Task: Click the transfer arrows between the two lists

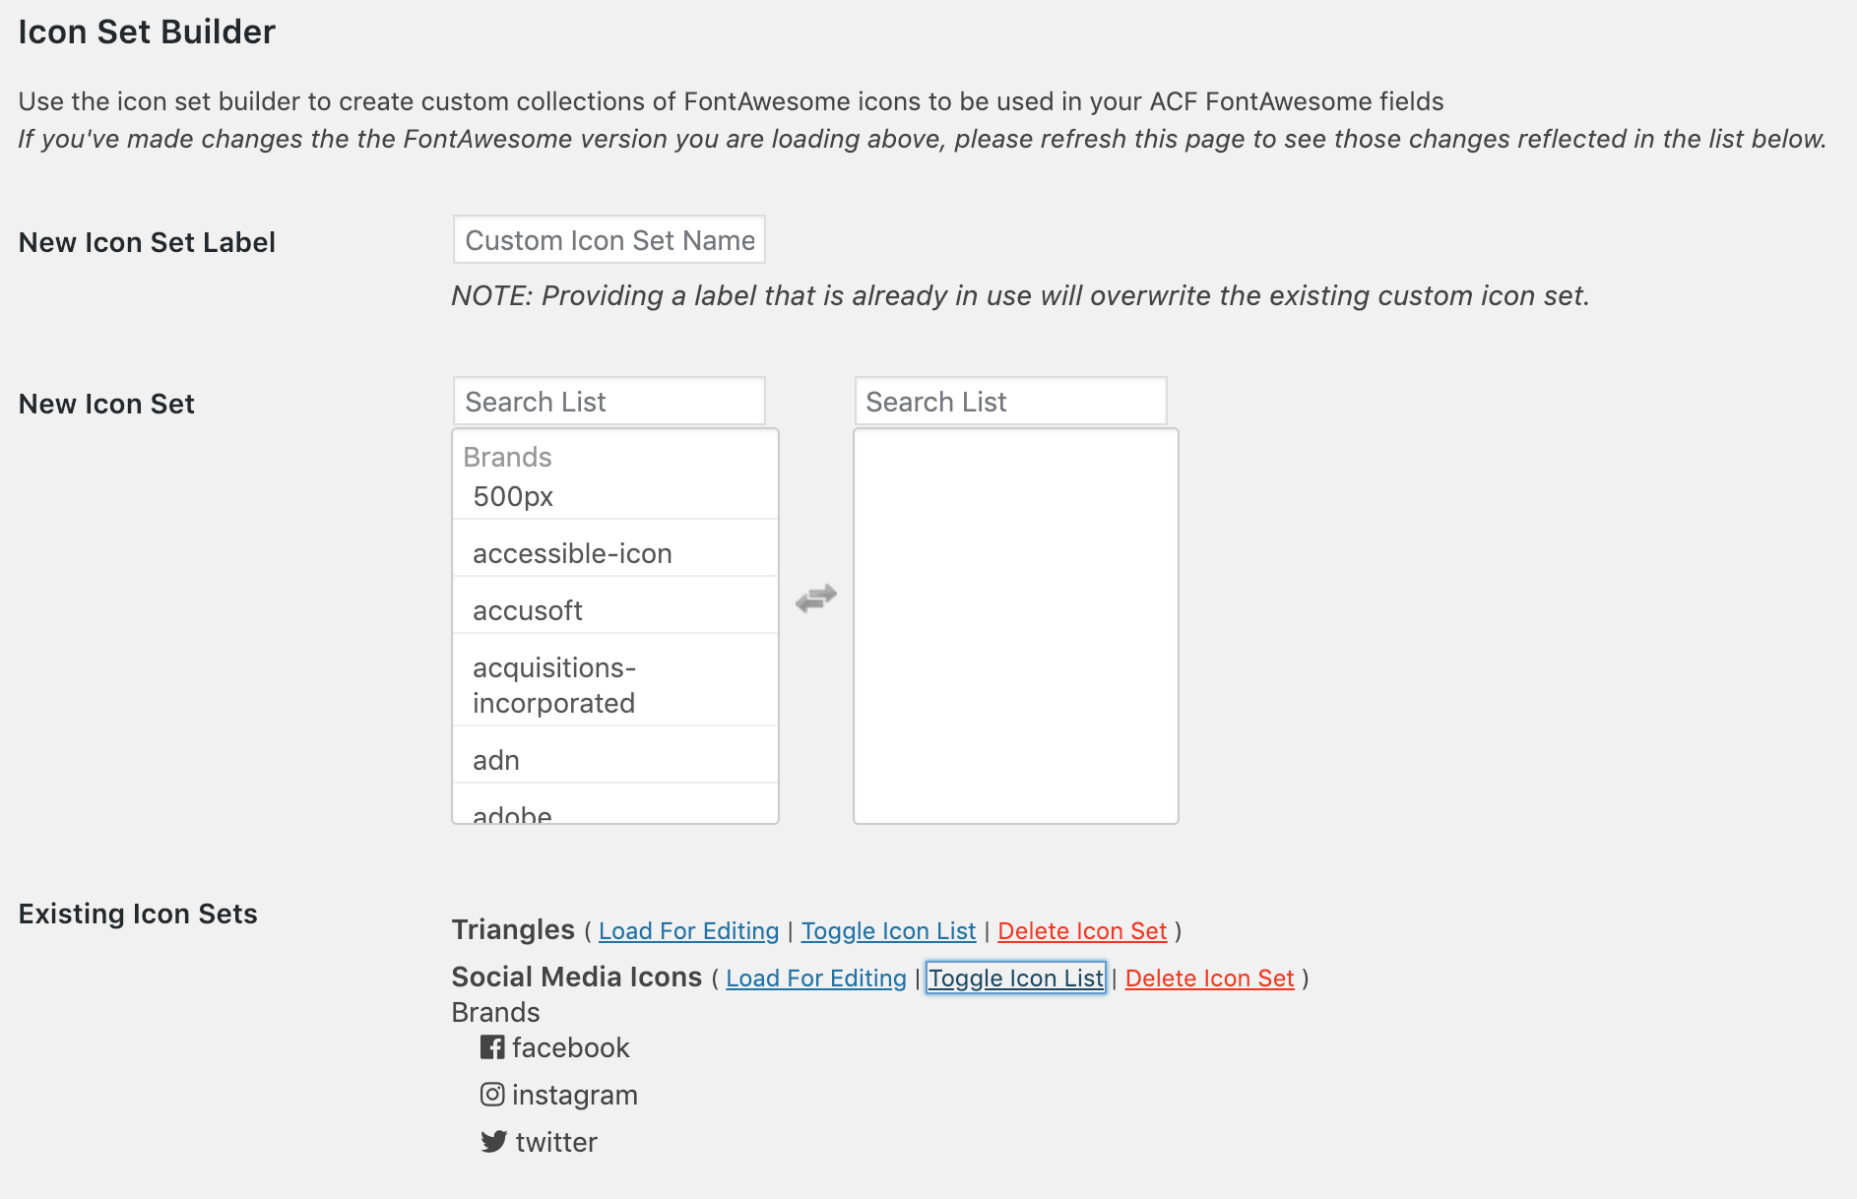Action: [x=815, y=597]
